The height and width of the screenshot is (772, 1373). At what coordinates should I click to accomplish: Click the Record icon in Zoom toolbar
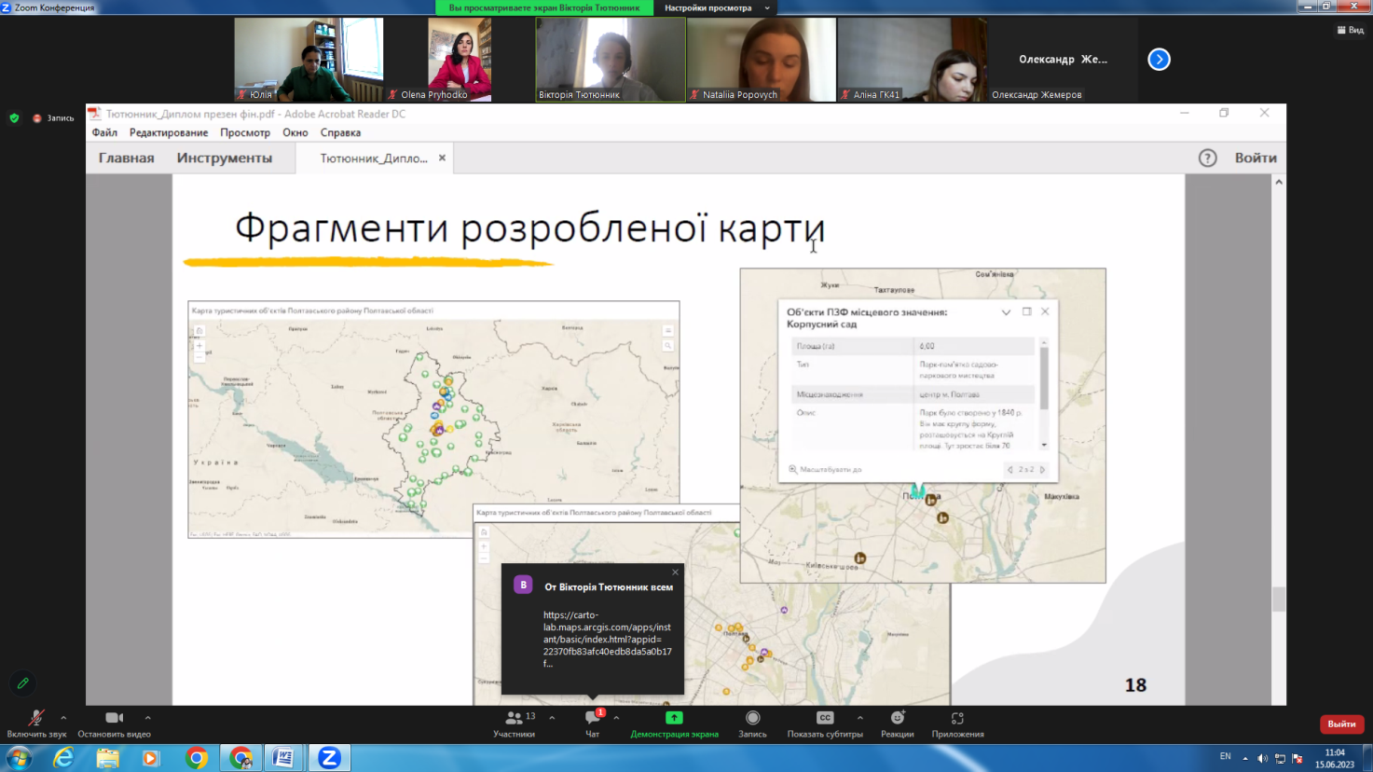(752, 719)
